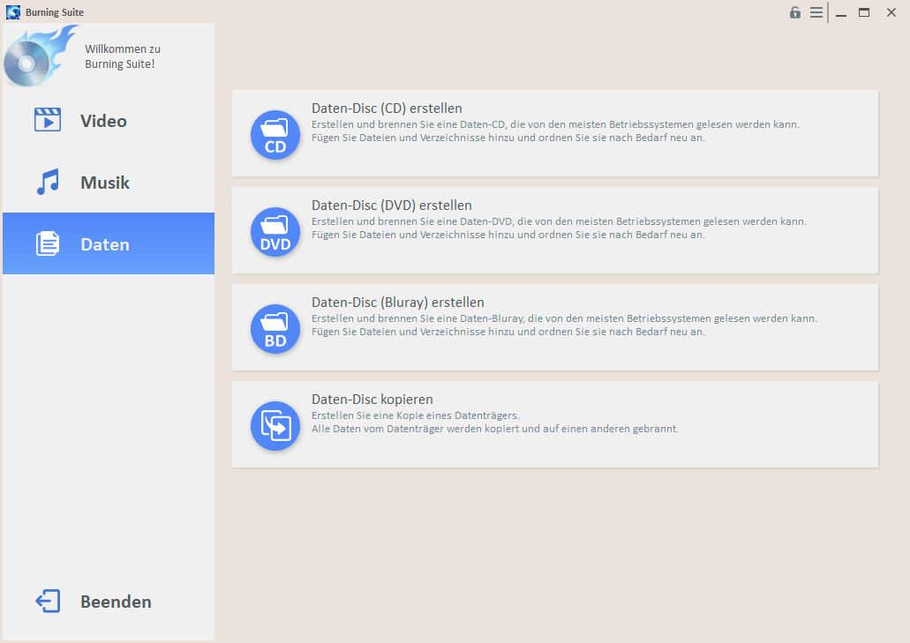This screenshot has height=643, width=910.
Task: Click the Musik note icon in sidebar
Action: (48, 183)
